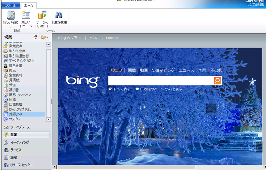Expand the 新しいレコード dropdown arrow

31,27
